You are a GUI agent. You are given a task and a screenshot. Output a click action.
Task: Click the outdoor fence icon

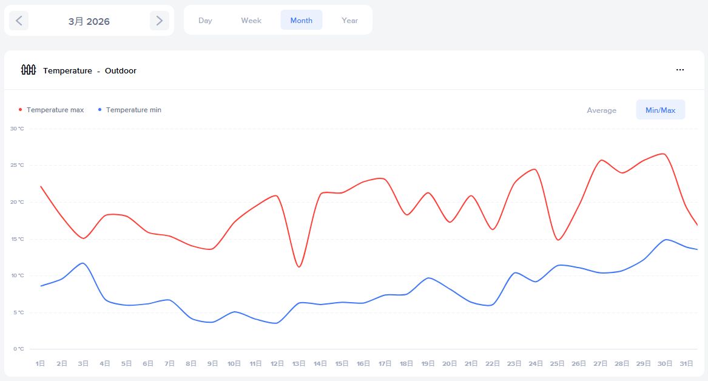[x=29, y=70]
